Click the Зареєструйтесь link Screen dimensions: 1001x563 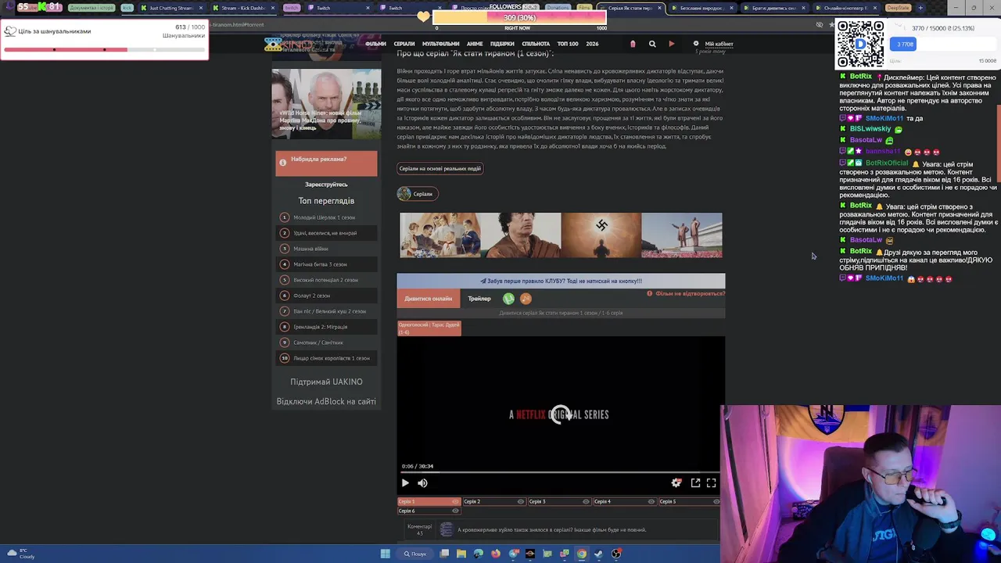pos(326,185)
